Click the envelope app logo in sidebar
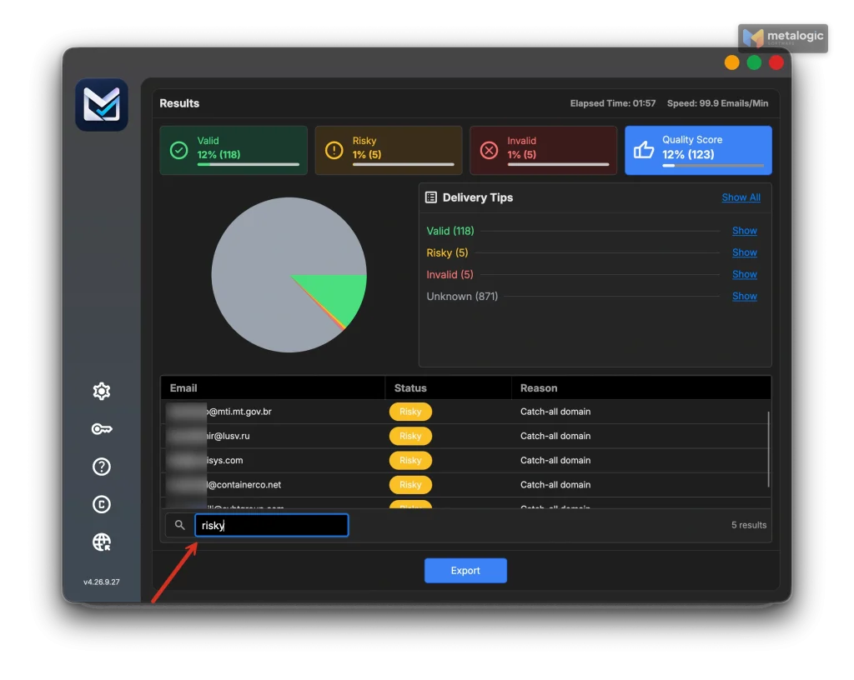Screen dimensions: 854x680 (x=102, y=105)
